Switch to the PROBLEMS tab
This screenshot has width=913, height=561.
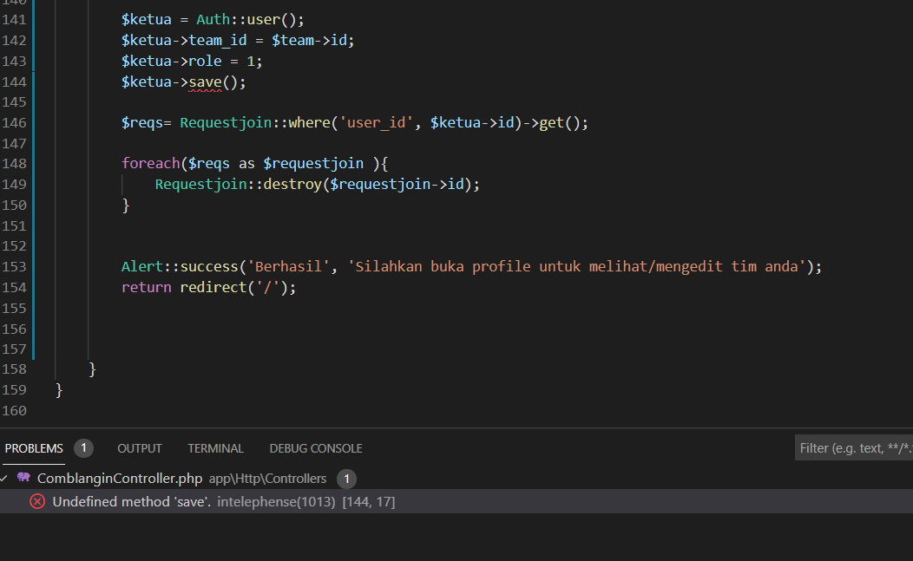(34, 448)
